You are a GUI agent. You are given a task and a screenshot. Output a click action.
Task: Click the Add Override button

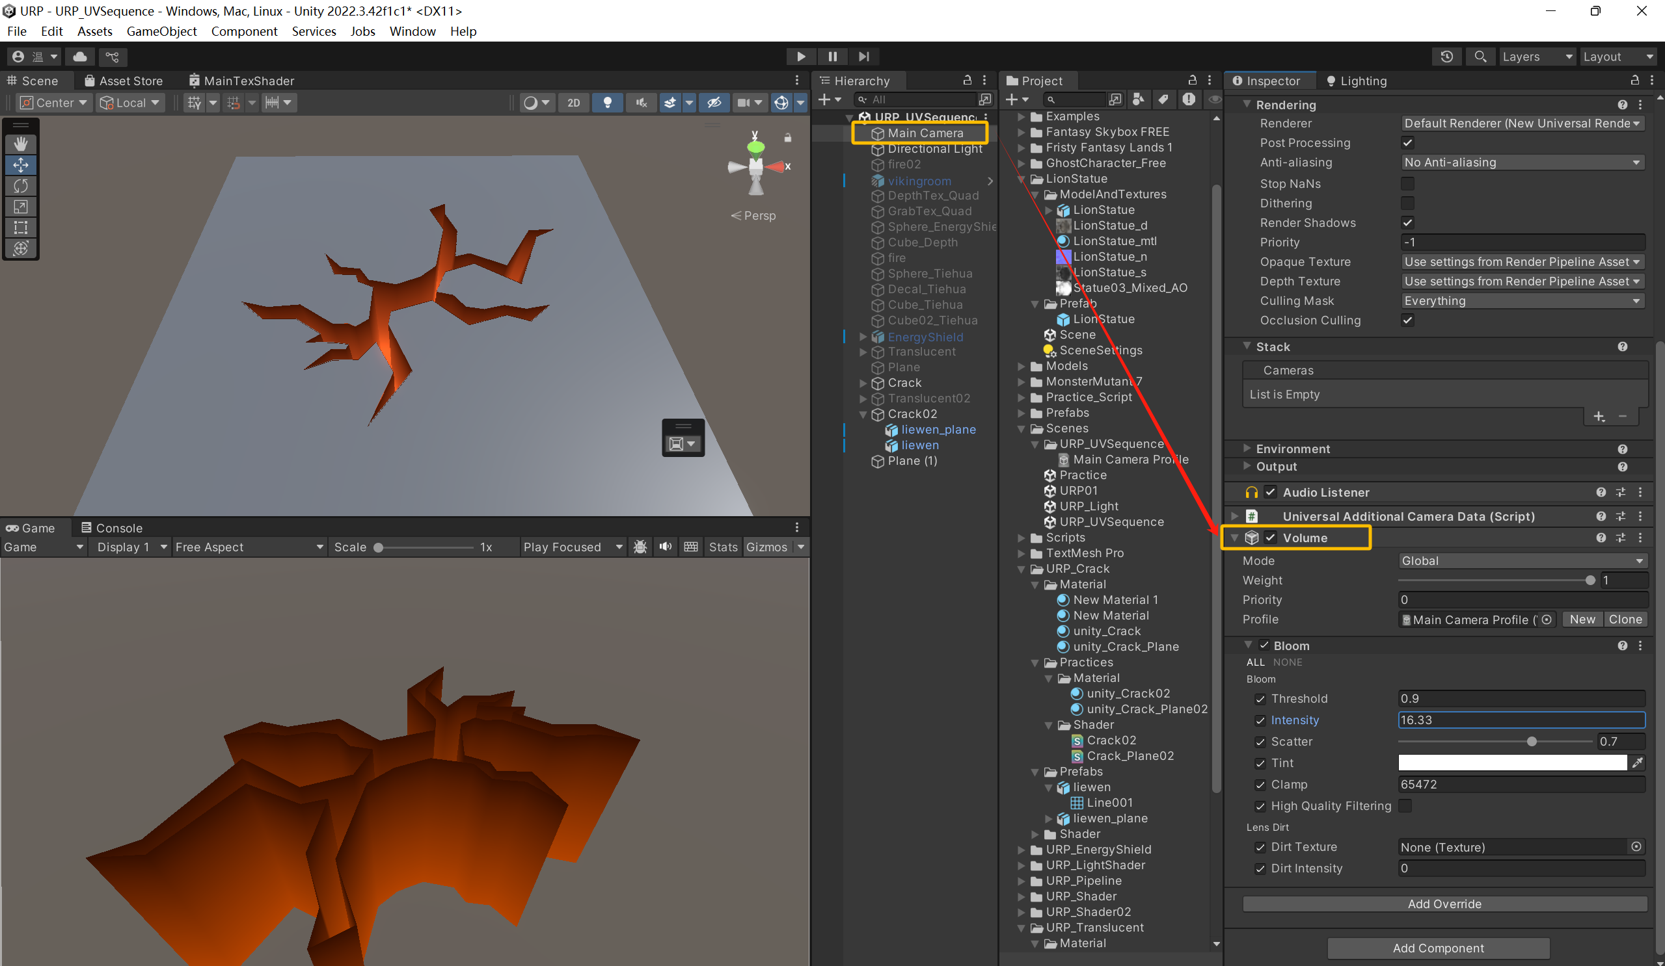(1444, 904)
